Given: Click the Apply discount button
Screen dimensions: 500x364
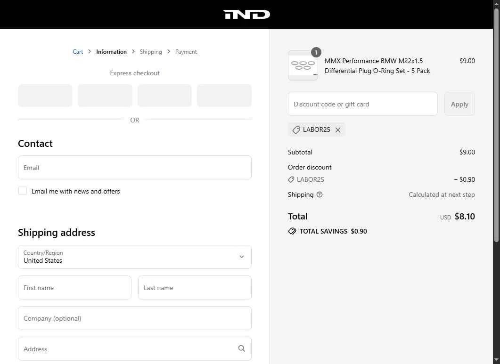Looking at the screenshot, I should tap(459, 104).
